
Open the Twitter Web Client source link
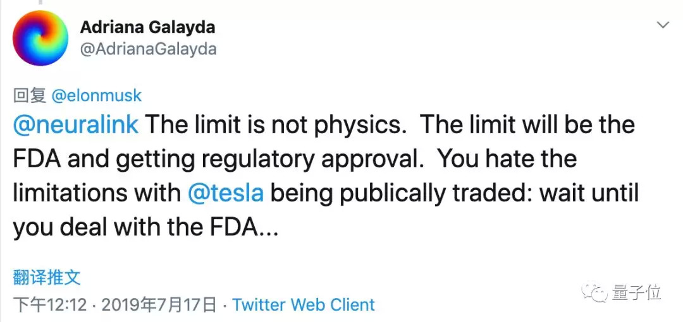(304, 305)
